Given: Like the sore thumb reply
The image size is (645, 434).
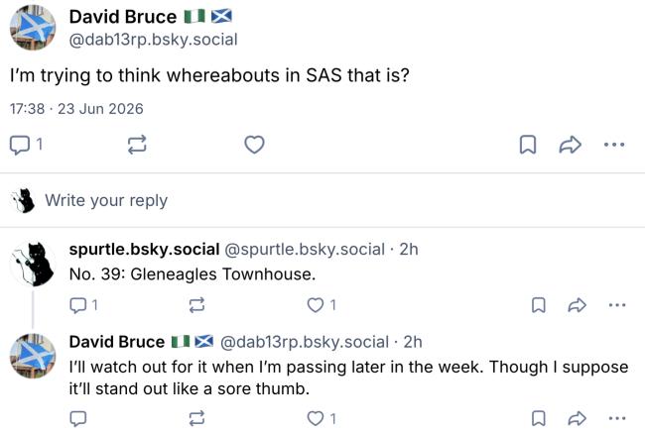Looking at the screenshot, I should coord(322,418).
